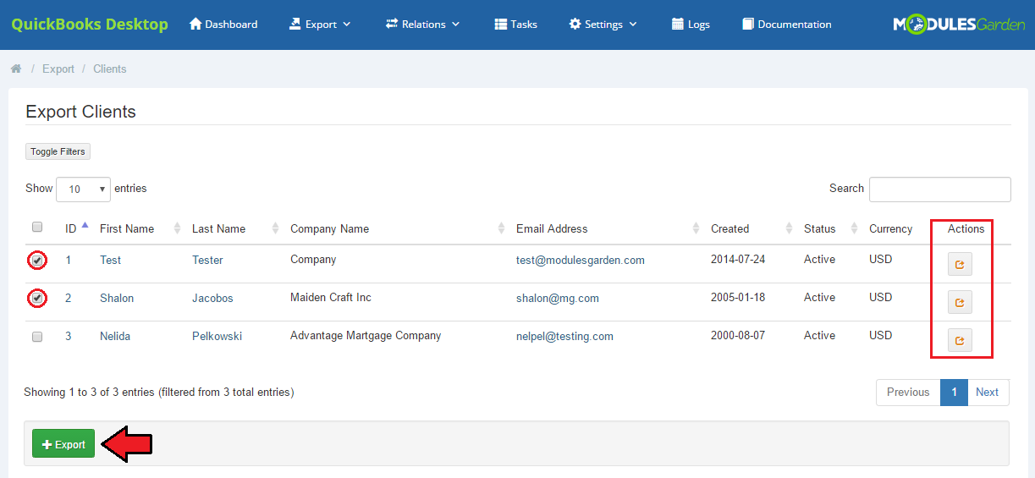Open the Logs page

[691, 25]
